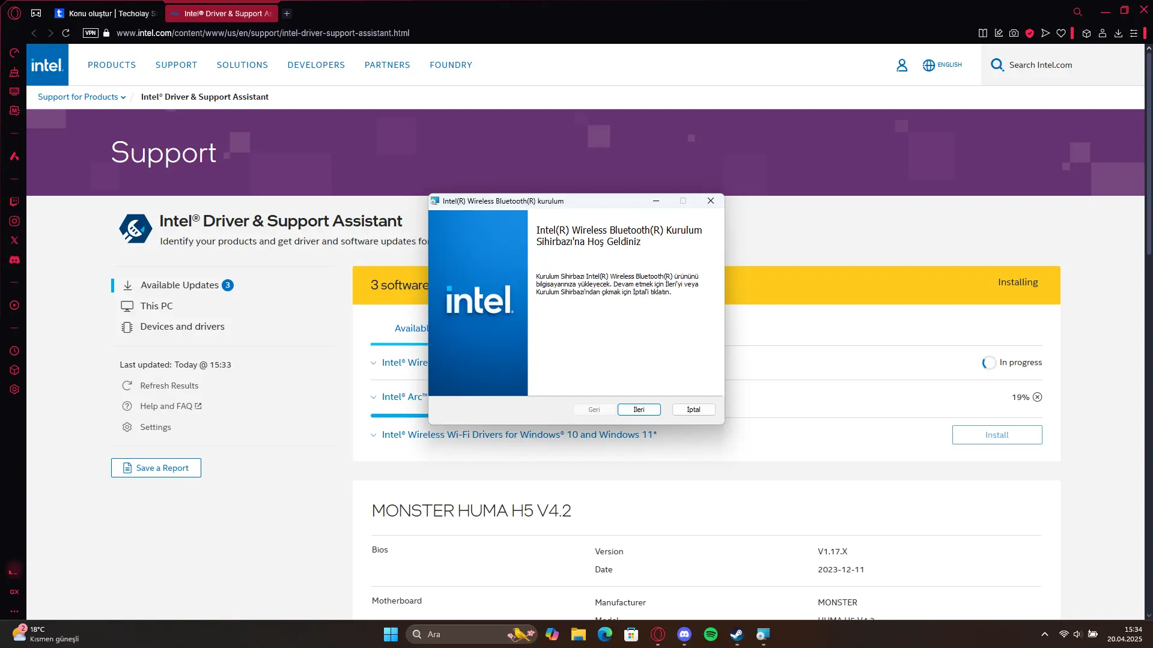Open Easy Setup sliders icon
The image size is (1153, 648).
tap(1134, 33)
